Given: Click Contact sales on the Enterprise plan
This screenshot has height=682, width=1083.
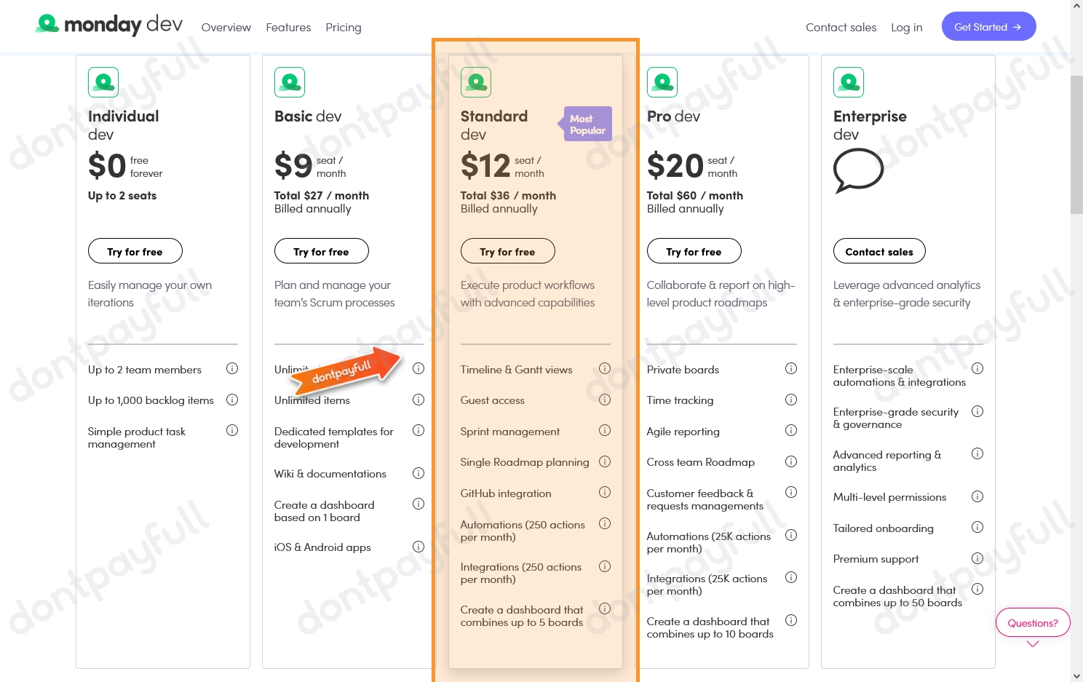Looking at the screenshot, I should pos(879,250).
